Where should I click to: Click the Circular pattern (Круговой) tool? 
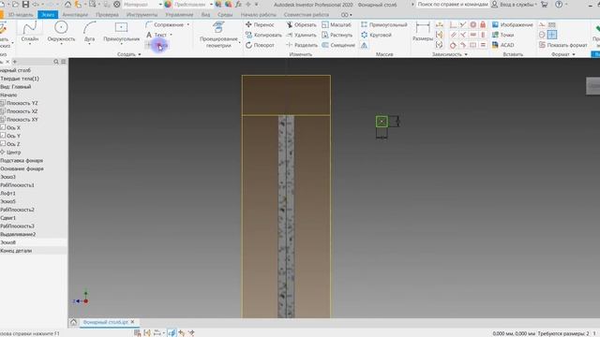pos(376,35)
